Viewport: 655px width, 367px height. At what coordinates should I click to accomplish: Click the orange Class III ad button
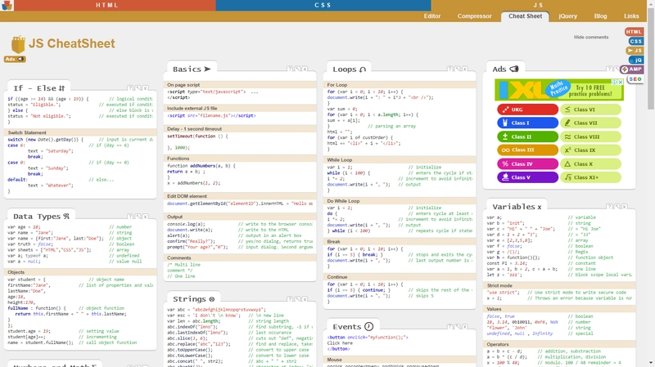click(527, 150)
